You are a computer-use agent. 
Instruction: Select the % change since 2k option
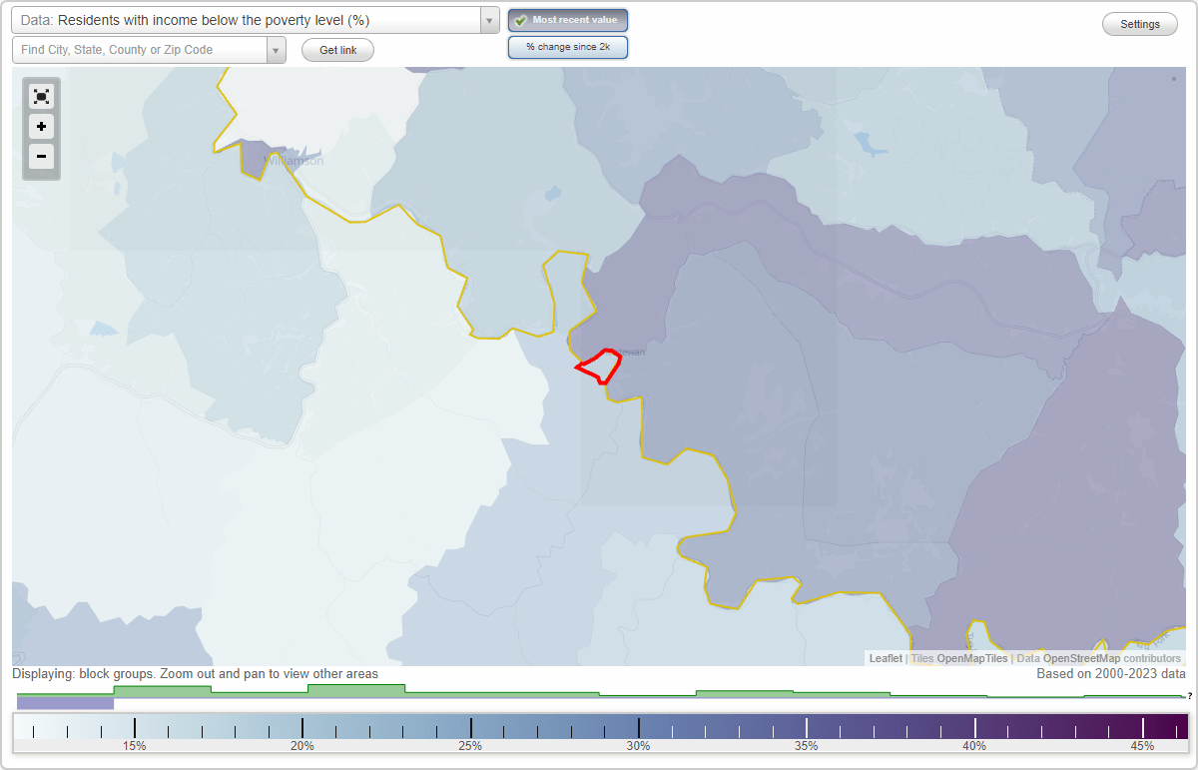568,47
